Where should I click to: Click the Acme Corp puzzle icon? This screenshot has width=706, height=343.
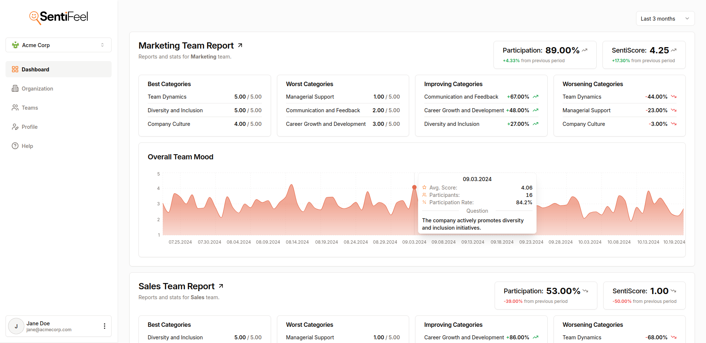pyautogui.click(x=15, y=45)
